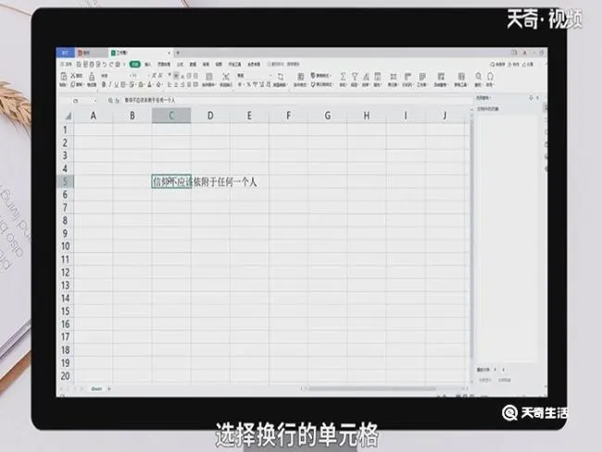
Task: Toggle Underline formatting
Action: click(116, 84)
